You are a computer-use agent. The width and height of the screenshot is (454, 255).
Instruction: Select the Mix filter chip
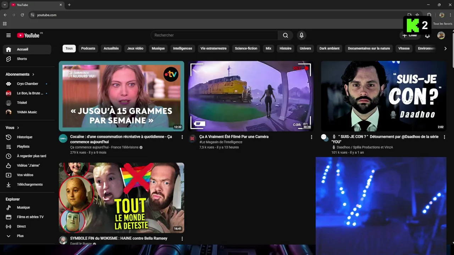[268, 49]
